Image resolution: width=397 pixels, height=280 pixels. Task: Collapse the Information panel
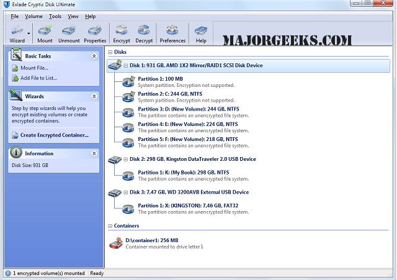pos(94,153)
